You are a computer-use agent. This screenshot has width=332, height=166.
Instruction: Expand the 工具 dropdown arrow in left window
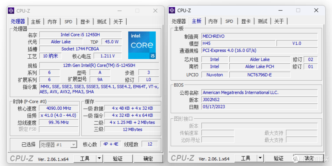[x=99, y=159]
